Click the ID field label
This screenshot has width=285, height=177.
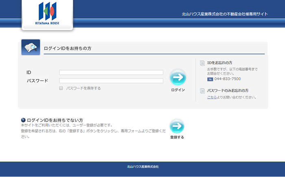29,73
